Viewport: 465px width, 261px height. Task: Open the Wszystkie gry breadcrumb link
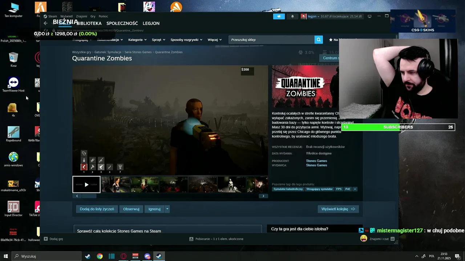[x=81, y=52]
